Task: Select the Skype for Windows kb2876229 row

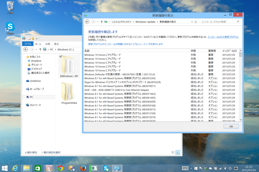Action: (x=161, y=82)
